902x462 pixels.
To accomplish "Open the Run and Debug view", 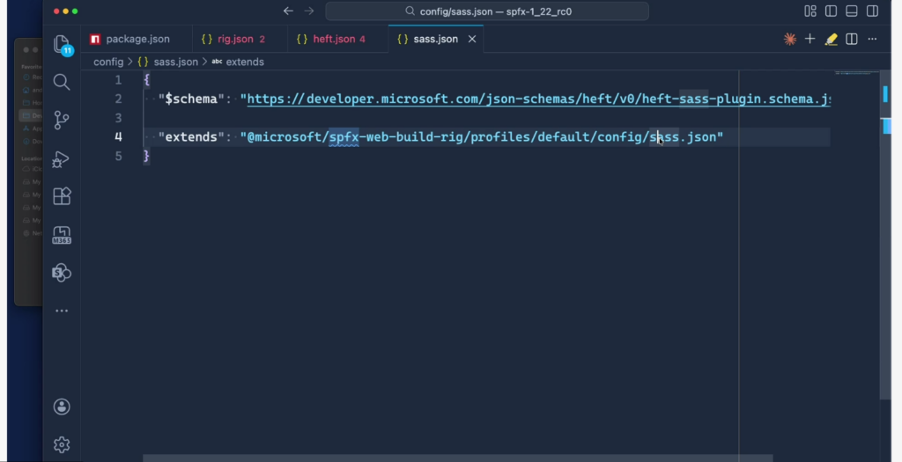I will coord(62,158).
